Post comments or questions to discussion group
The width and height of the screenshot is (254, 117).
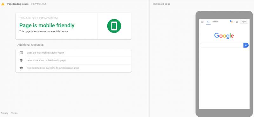[73, 68]
